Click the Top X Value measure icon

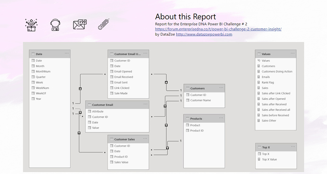(x=259, y=159)
